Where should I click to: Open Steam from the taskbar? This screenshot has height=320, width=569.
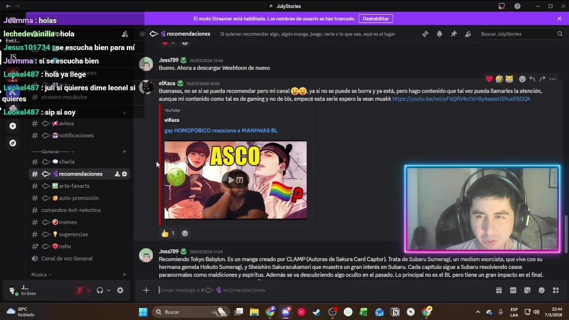tap(317, 312)
